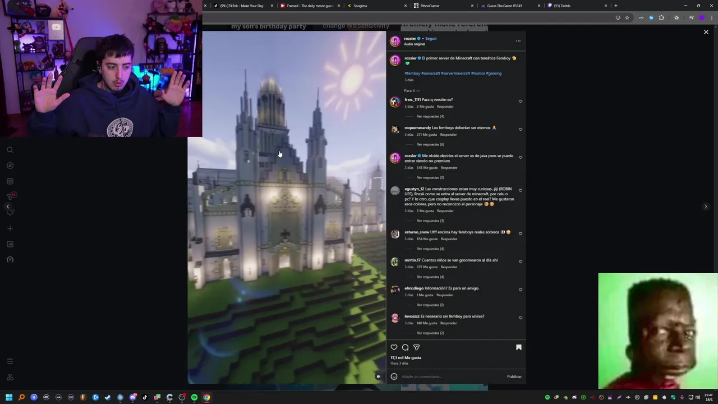This screenshot has width=718, height=404.
Task: Click the 'Añade un comentario' input field
Action: 452,377
